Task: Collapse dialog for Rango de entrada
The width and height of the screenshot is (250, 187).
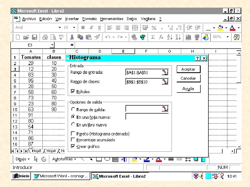Action: click(165, 72)
